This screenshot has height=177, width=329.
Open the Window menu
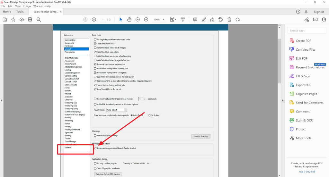(x=38, y=6)
